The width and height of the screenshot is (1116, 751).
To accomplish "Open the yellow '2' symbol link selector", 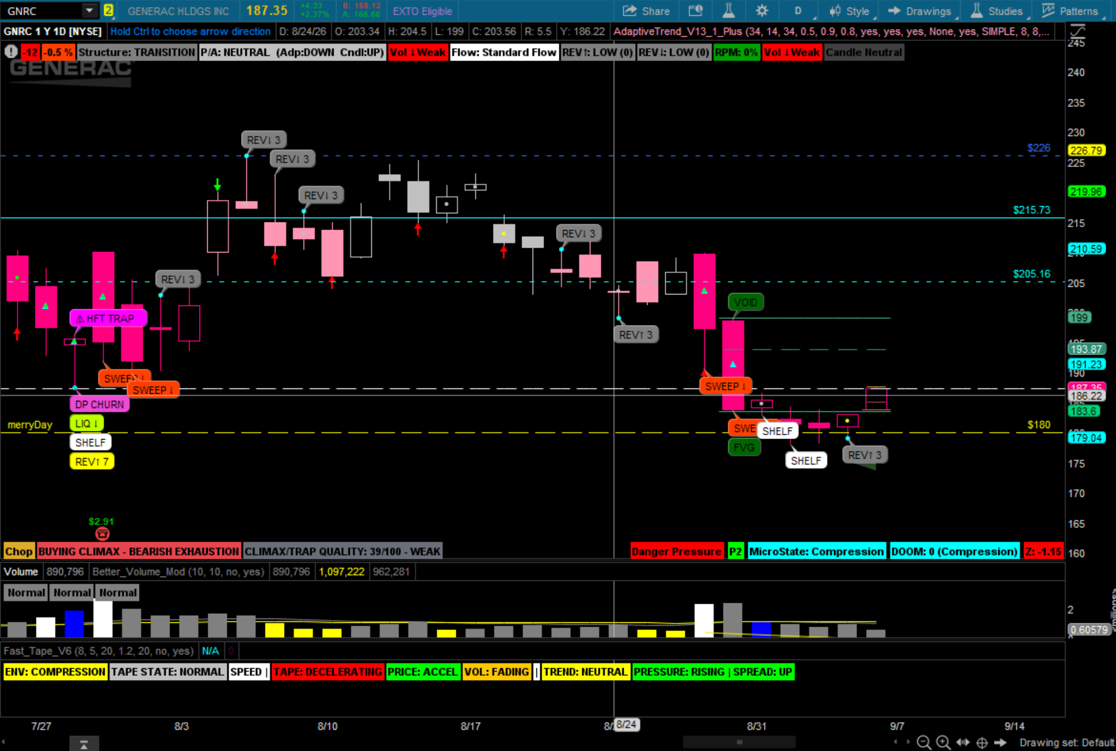I will click(108, 10).
